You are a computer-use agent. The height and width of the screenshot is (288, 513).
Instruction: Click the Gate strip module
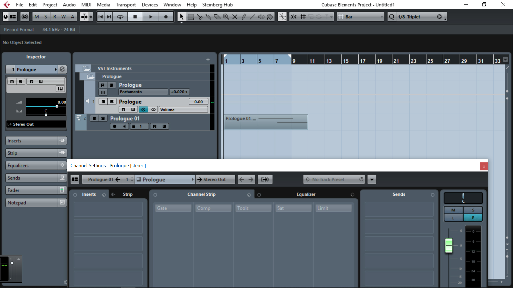pyautogui.click(x=173, y=208)
